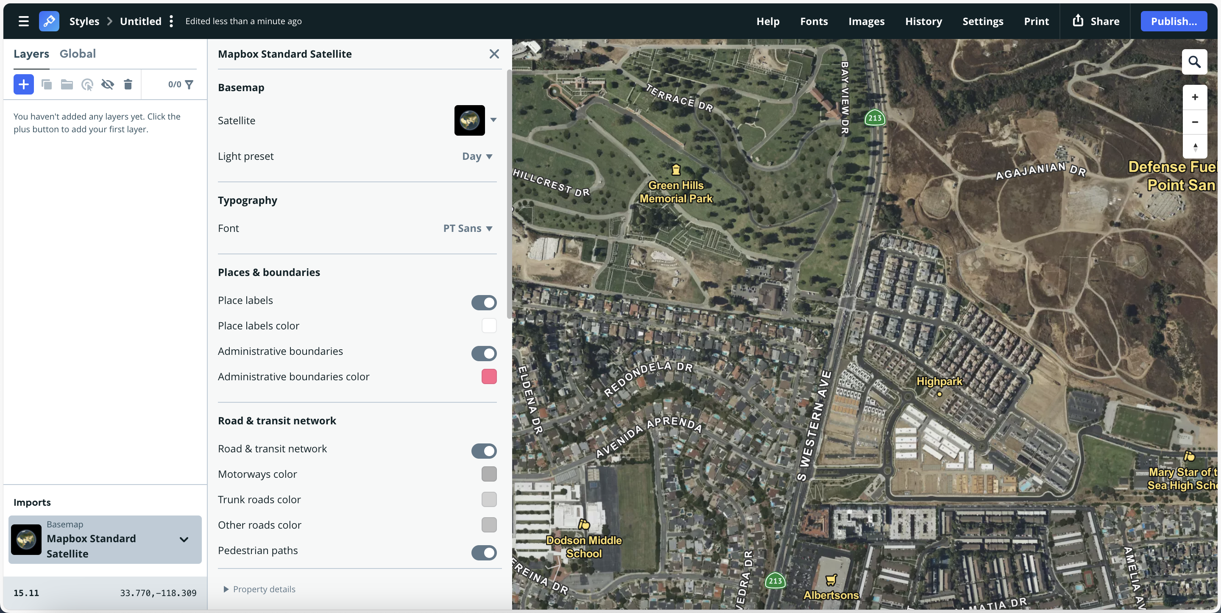Collapse the Mapbox Standard Satellite basemap import
The height and width of the screenshot is (613, 1221).
point(184,540)
